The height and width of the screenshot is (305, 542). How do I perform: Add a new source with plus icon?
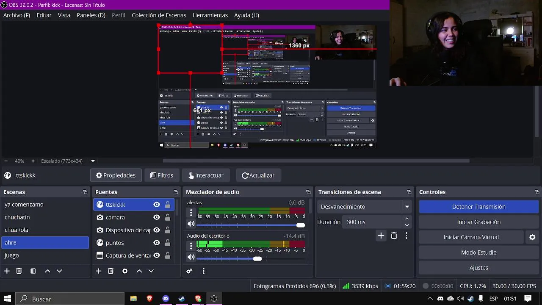click(99, 271)
